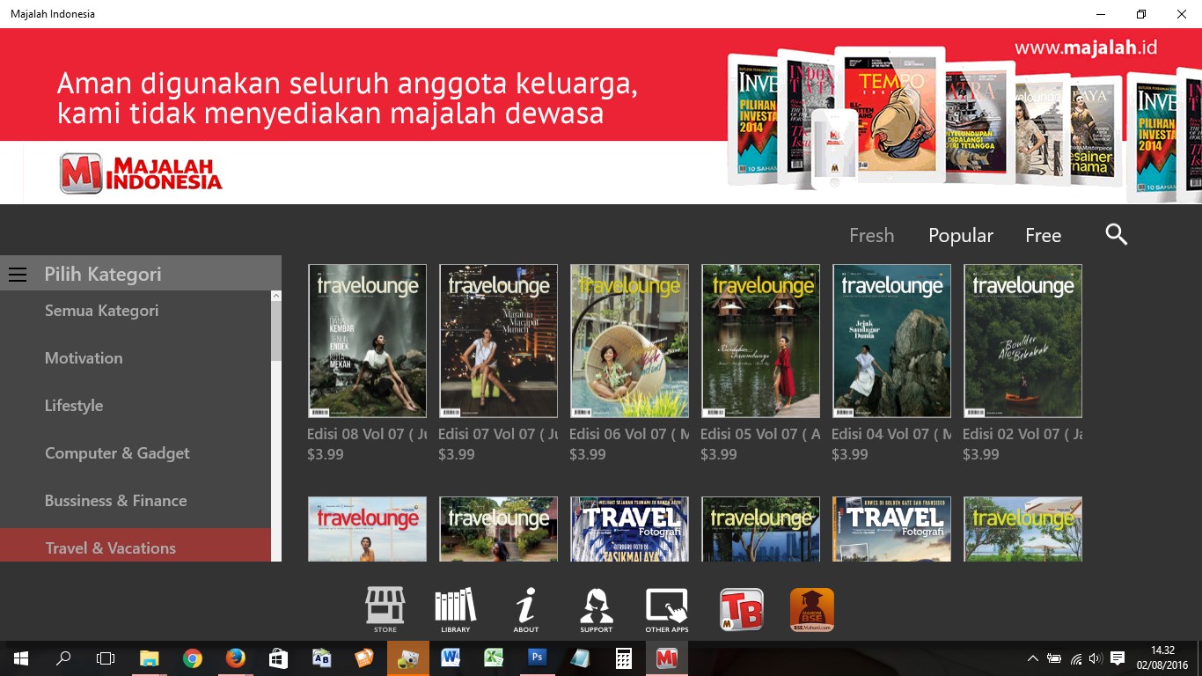Open Travel Fotografi Golden Gate cover
The height and width of the screenshot is (676, 1202).
891,529
